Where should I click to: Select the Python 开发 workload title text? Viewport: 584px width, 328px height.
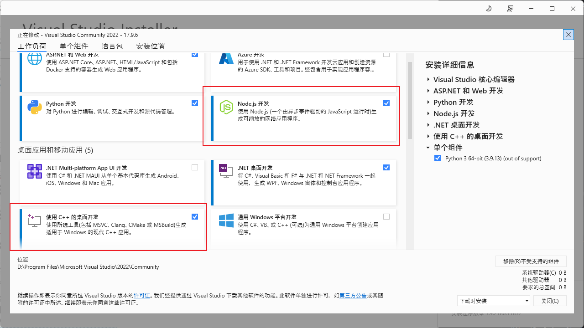pos(62,103)
